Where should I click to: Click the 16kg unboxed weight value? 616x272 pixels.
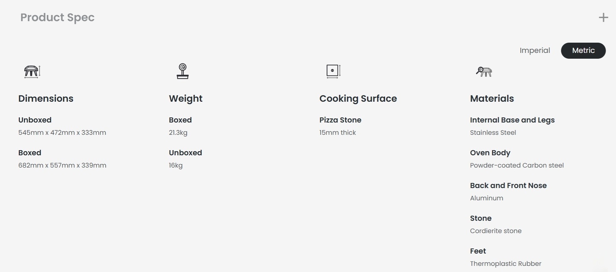(x=176, y=166)
